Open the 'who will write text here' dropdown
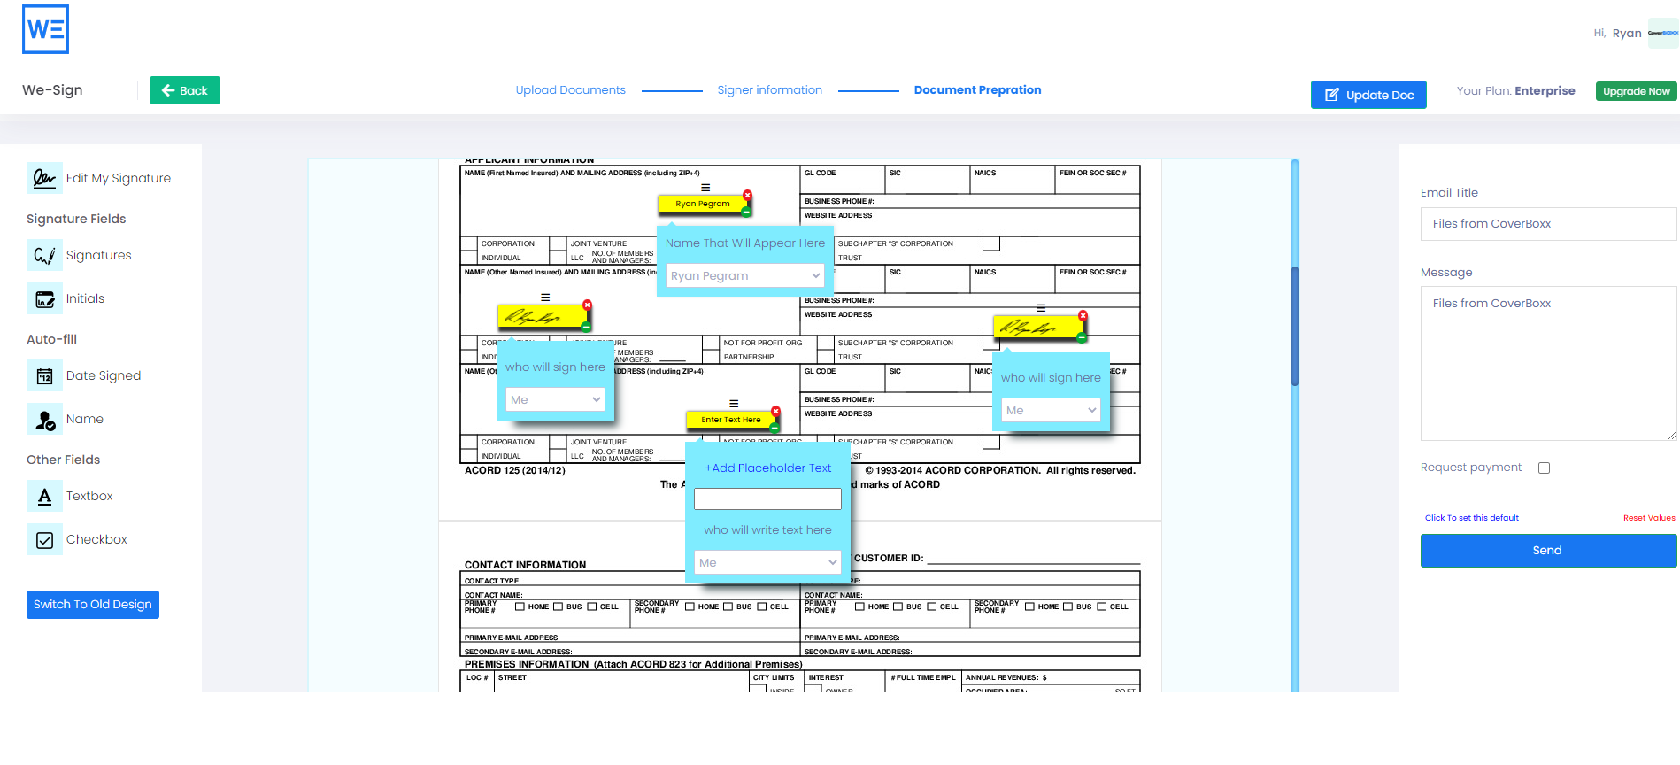 (x=767, y=563)
